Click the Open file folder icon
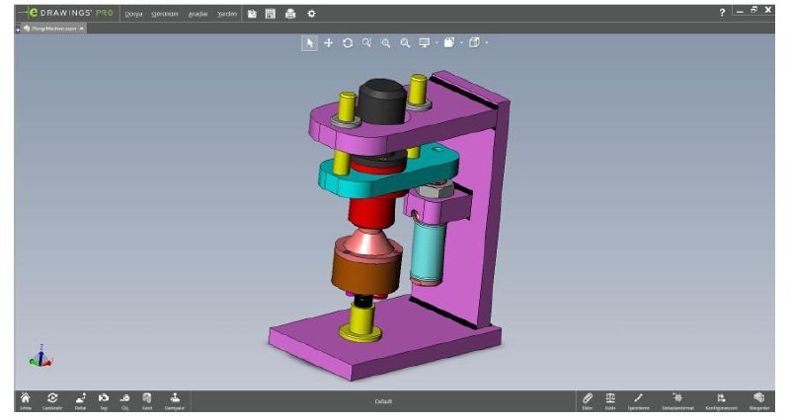 point(253,14)
